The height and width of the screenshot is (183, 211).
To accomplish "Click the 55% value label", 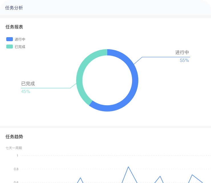I will (x=184, y=60).
